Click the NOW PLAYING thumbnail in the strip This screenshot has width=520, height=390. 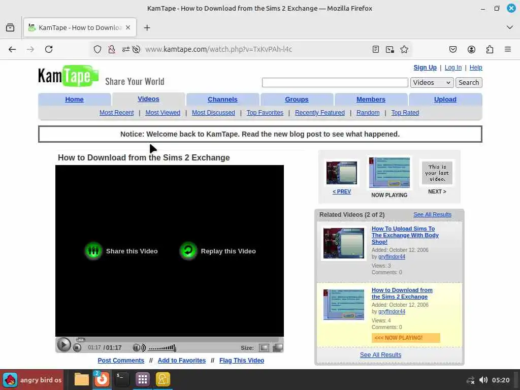tap(389, 173)
